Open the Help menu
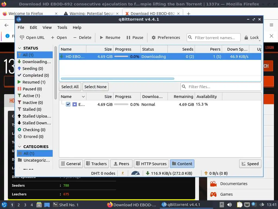The height and width of the screenshot is (209, 278). (77, 27)
